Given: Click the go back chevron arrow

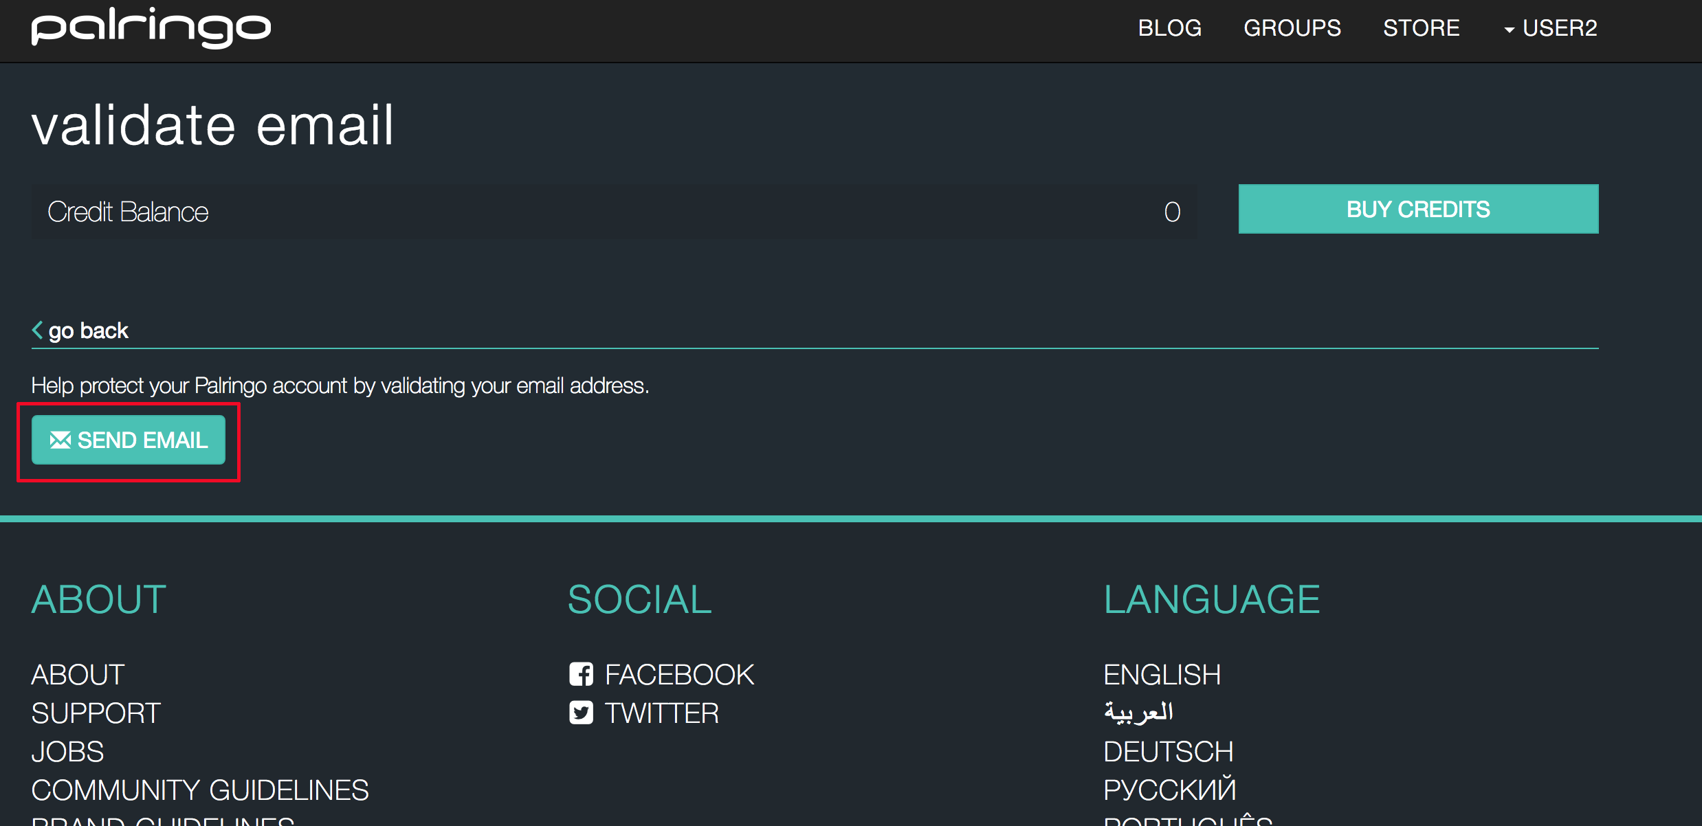Looking at the screenshot, I should click(38, 330).
